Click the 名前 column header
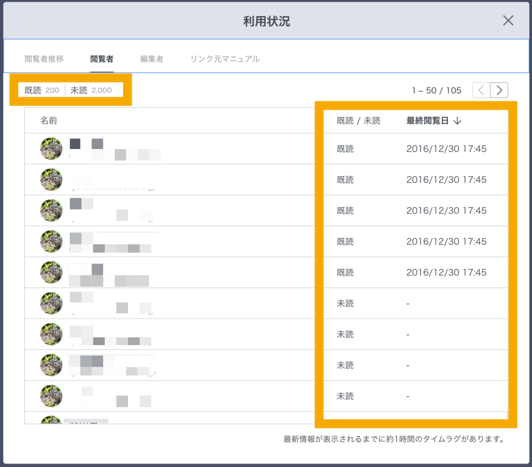The width and height of the screenshot is (532, 467). pyautogui.click(x=49, y=121)
